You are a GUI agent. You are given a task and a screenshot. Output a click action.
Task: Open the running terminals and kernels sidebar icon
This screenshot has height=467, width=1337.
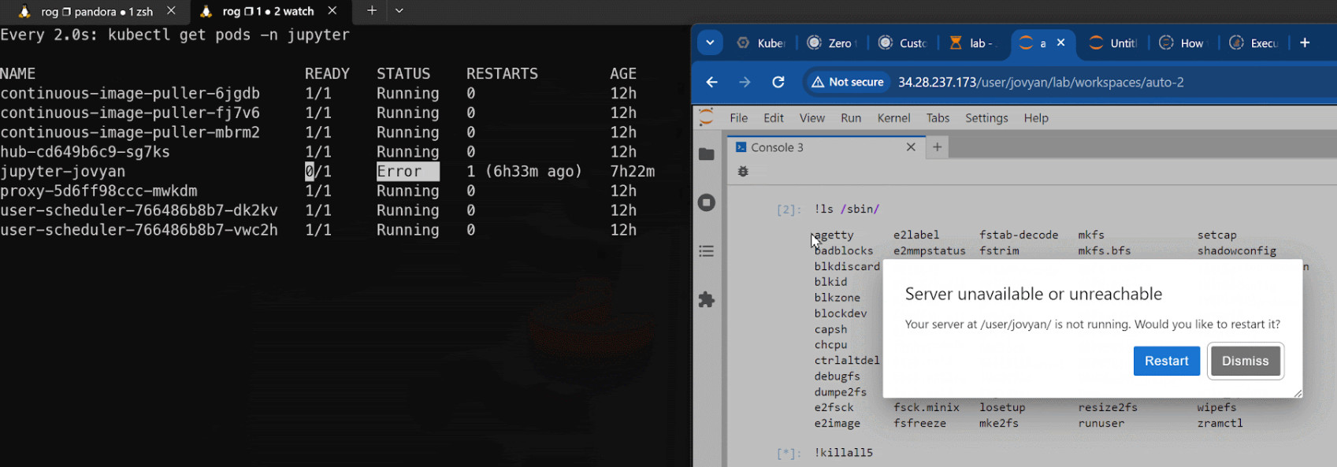click(707, 202)
